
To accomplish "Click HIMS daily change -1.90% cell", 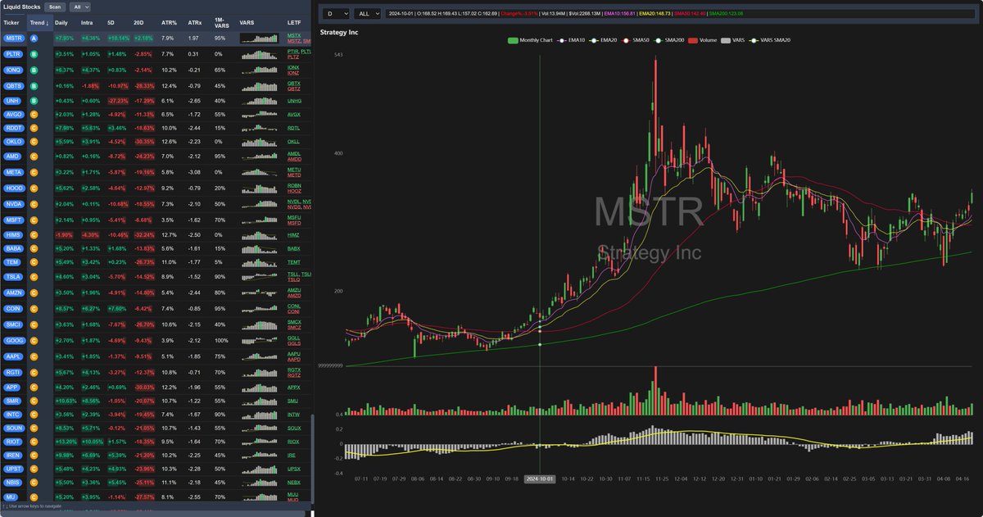I will tap(62, 234).
